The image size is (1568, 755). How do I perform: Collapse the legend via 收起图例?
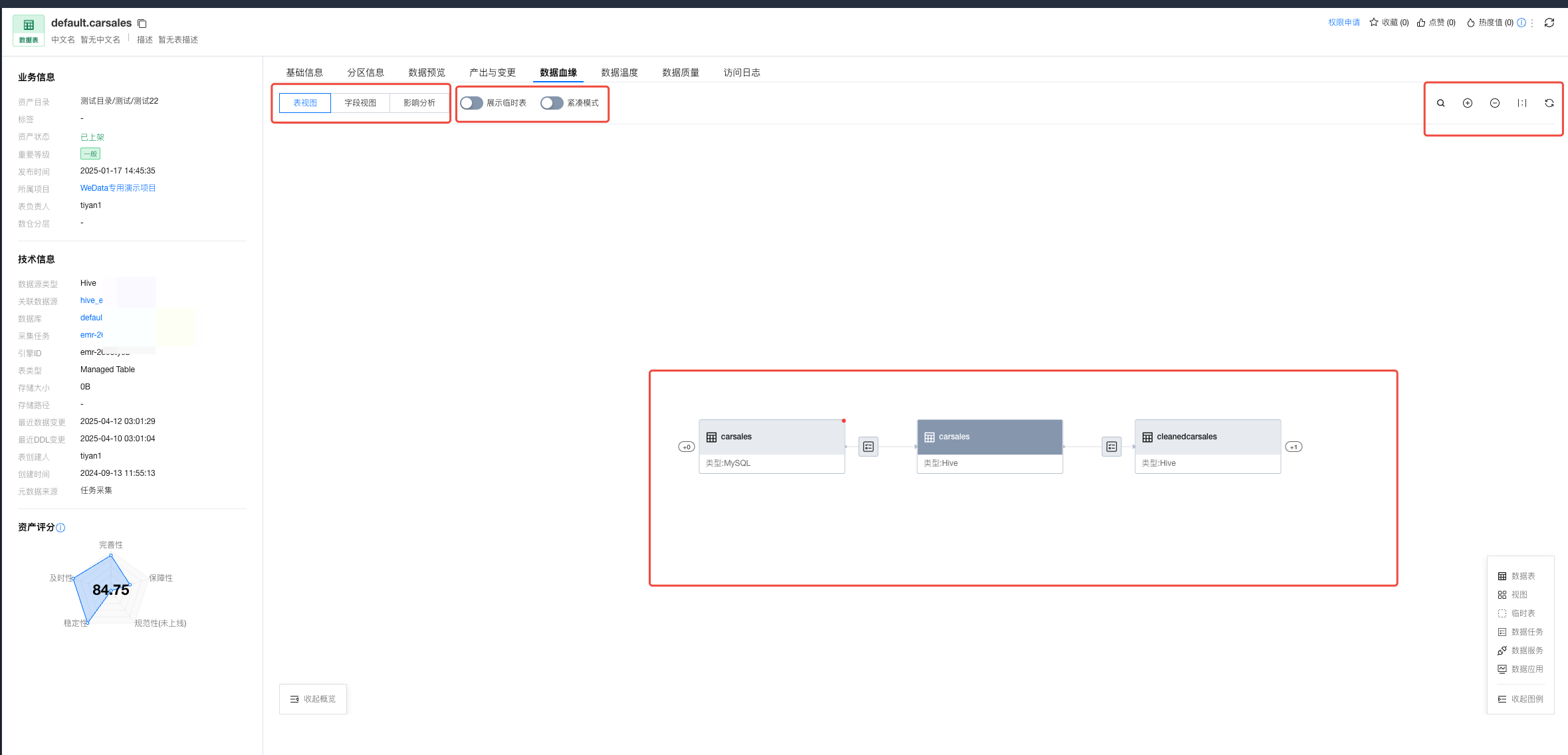[x=1521, y=699]
